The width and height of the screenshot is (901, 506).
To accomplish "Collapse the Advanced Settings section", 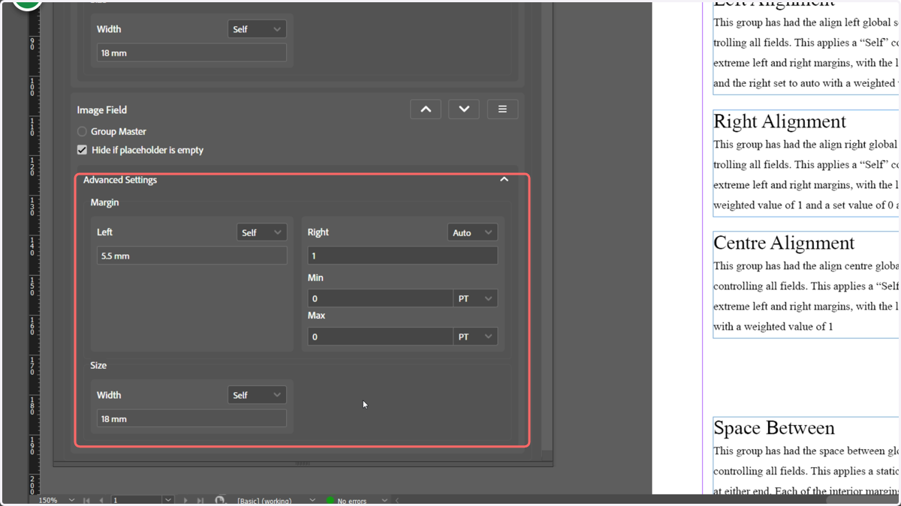I will (505, 180).
